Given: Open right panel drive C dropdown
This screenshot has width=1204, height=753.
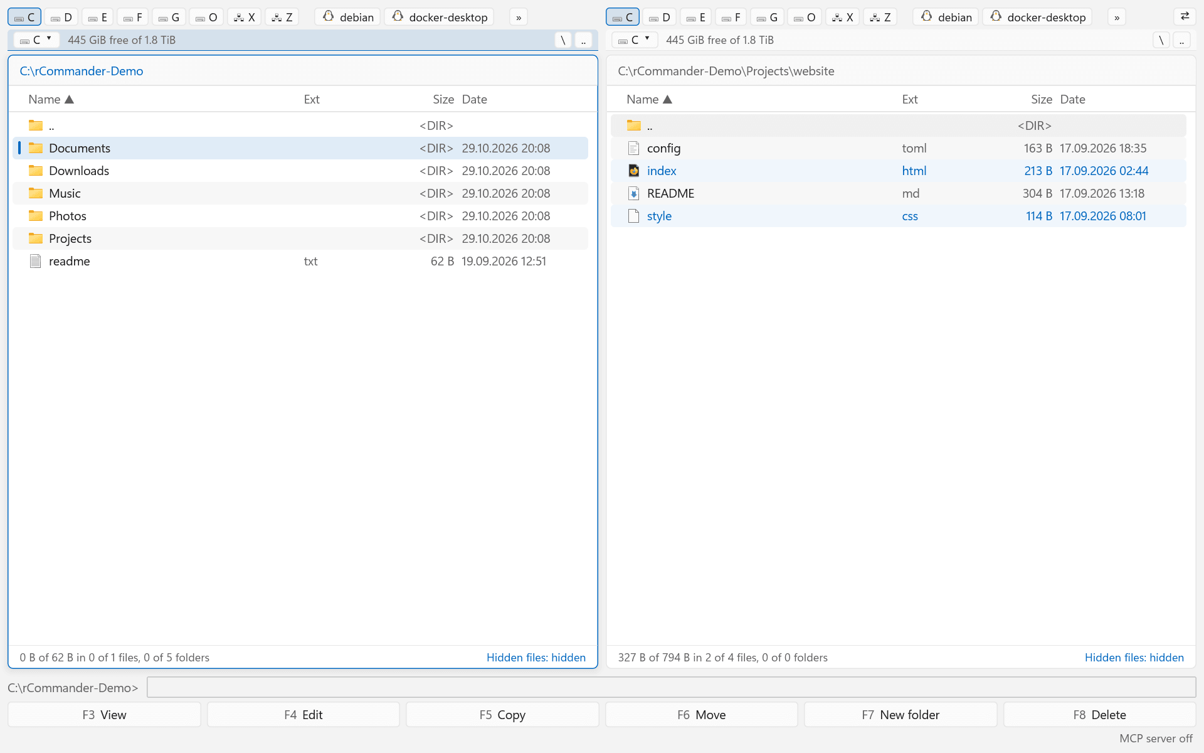Looking at the screenshot, I should pyautogui.click(x=635, y=40).
